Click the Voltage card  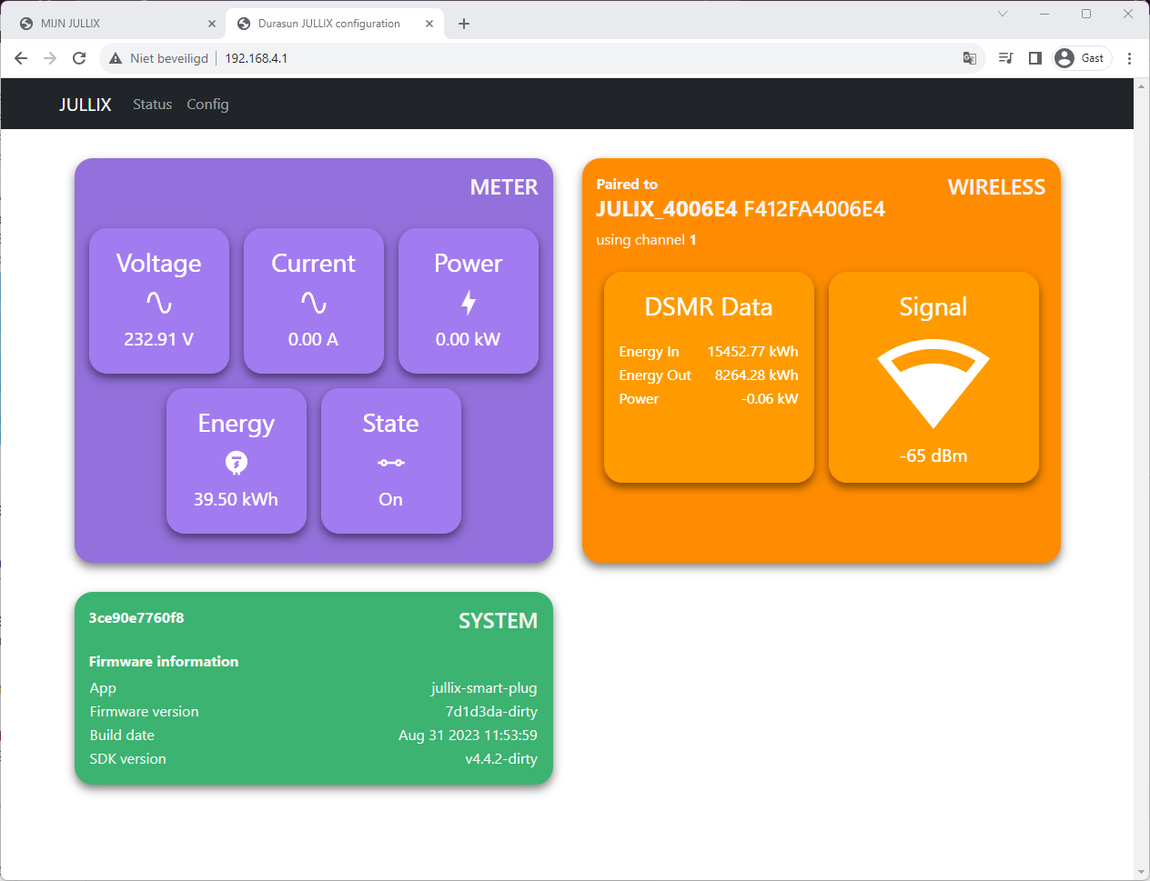pyautogui.click(x=159, y=301)
